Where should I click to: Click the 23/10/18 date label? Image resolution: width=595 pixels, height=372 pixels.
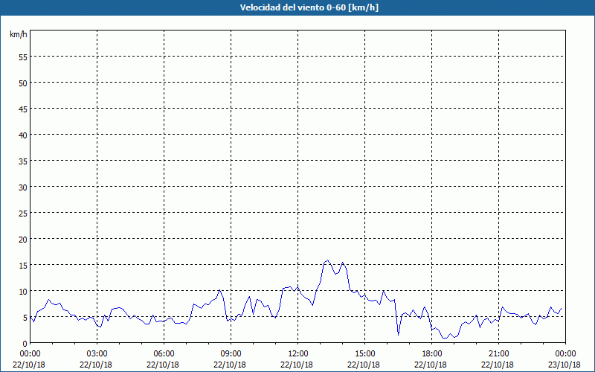[565, 365]
